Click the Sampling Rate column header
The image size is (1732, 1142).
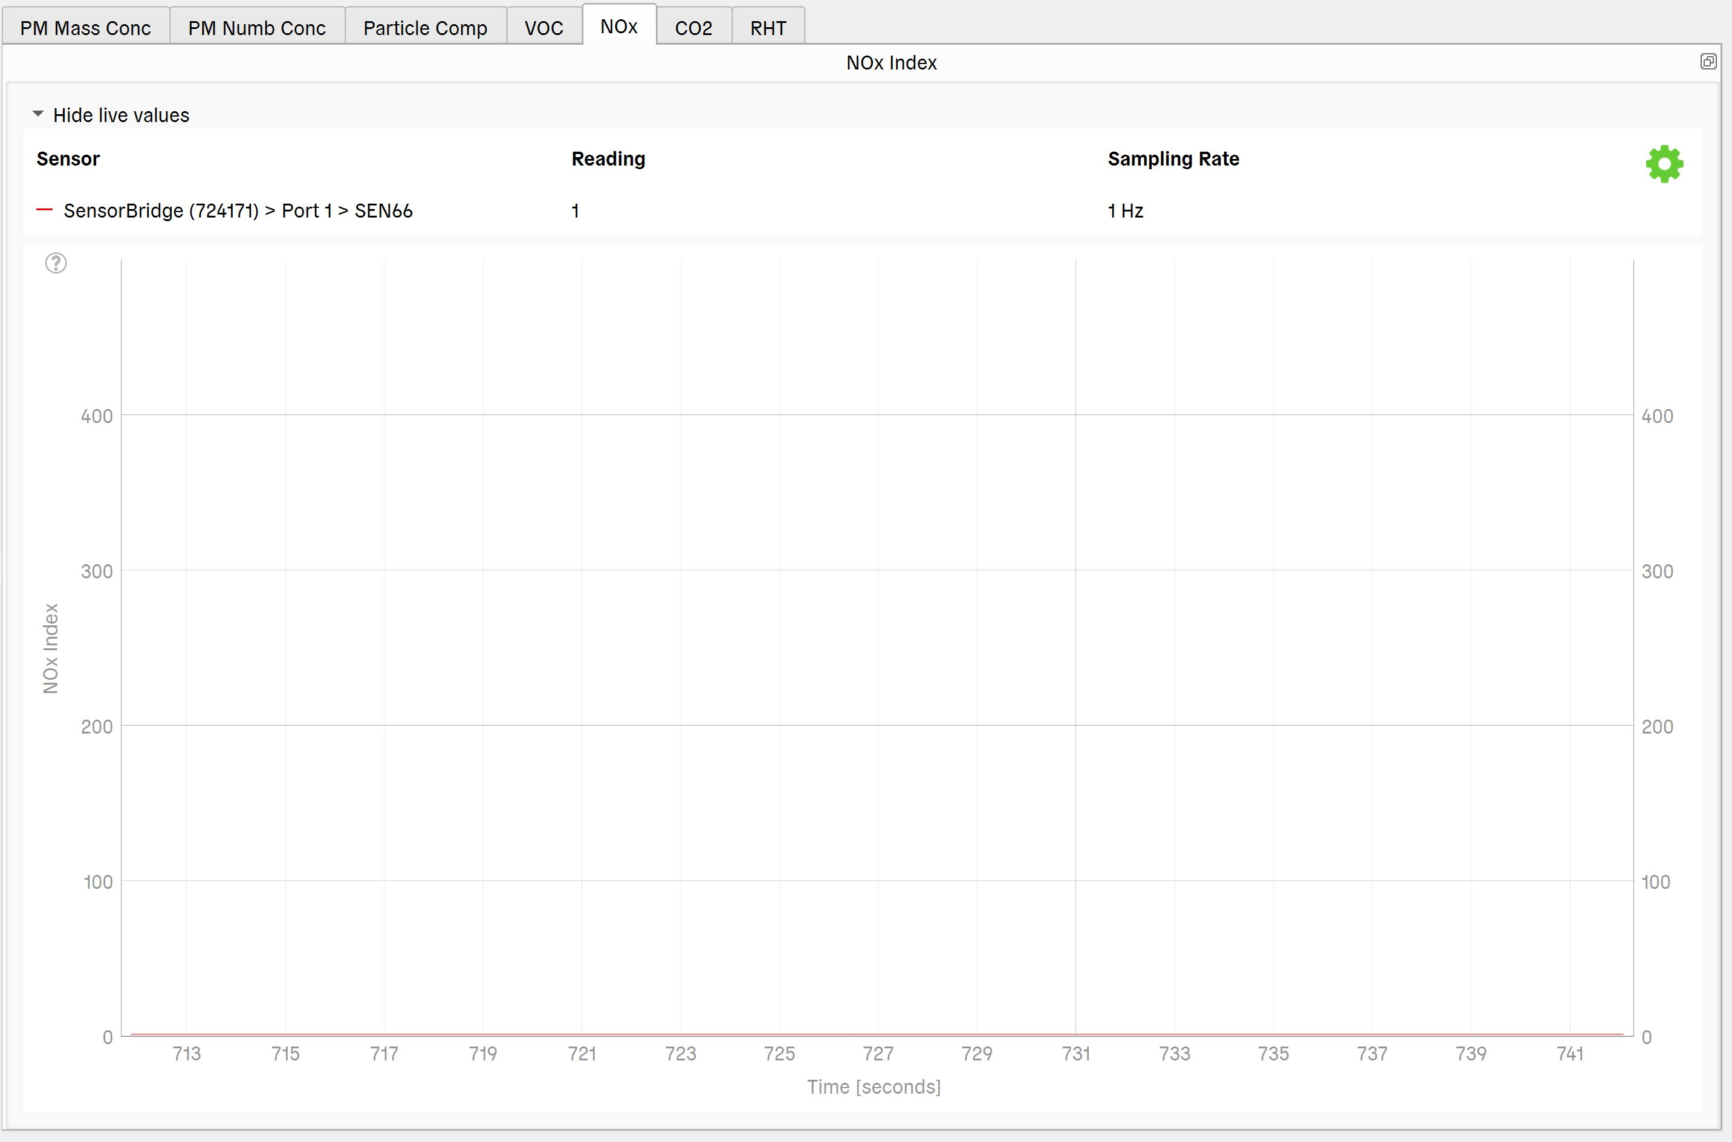(x=1173, y=159)
